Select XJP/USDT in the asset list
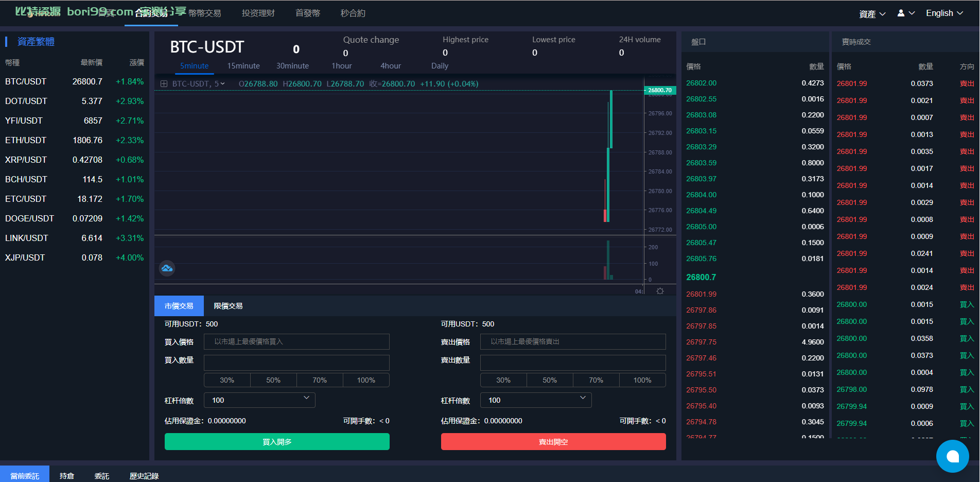 coord(75,257)
